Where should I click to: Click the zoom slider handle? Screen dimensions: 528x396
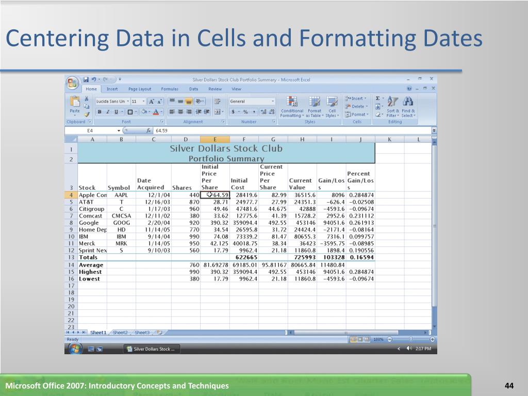coord(410,339)
